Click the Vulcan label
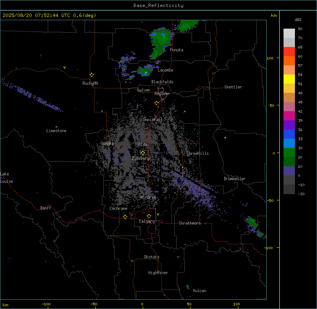The width and height of the screenshot is (317, 309). [200, 291]
